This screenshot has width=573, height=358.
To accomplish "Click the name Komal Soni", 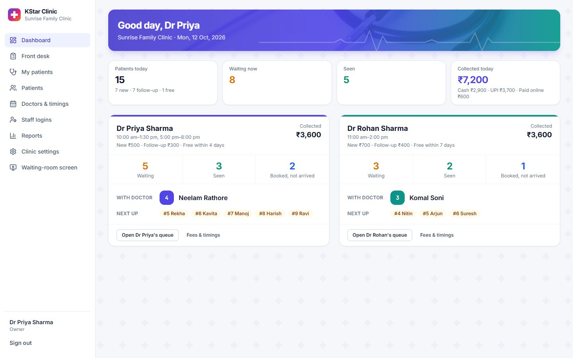I will pos(427,198).
